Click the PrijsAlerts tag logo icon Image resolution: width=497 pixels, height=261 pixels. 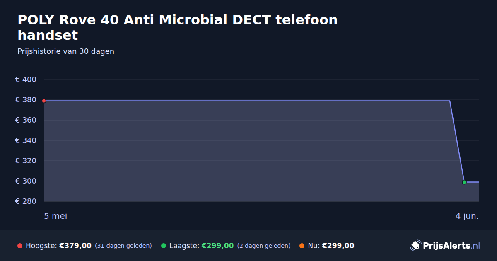pyautogui.click(x=415, y=246)
